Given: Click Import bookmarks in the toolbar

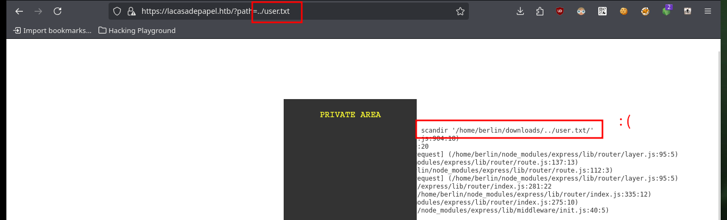Looking at the screenshot, I should coord(52,30).
